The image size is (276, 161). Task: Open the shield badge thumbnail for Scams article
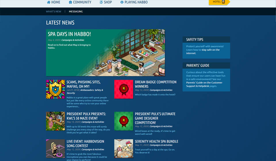coord(55,89)
